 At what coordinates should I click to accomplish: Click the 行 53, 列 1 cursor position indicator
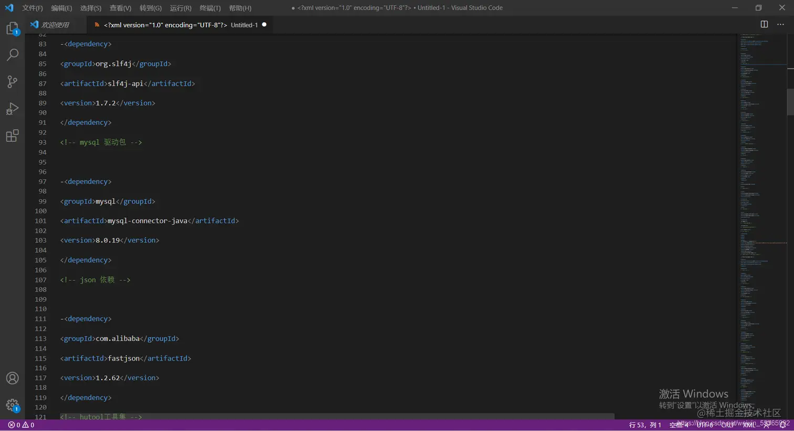pyautogui.click(x=645, y=425)
